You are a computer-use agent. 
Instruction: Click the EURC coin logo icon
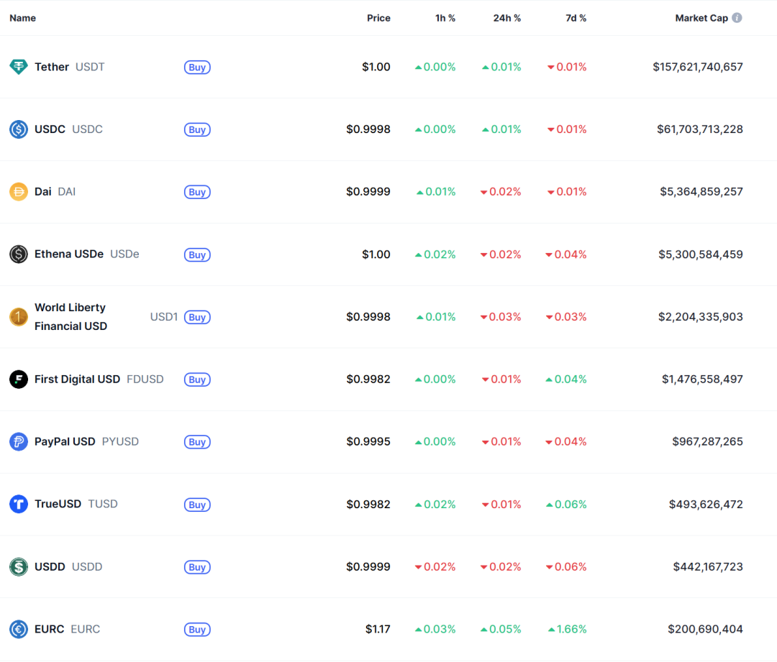tap(19, 630)
